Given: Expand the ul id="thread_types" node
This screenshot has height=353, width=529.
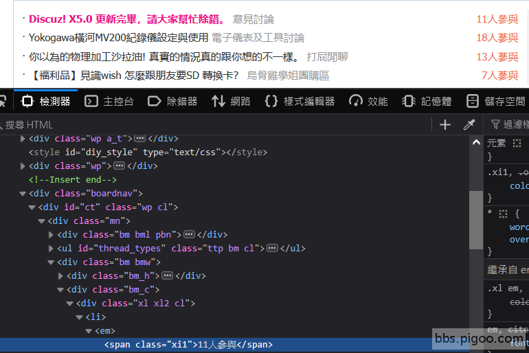Looking at the screenshot, I should click(51, 249).
